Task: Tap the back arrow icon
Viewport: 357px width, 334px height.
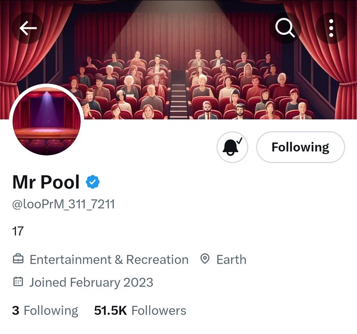Action: pos(28,28)
